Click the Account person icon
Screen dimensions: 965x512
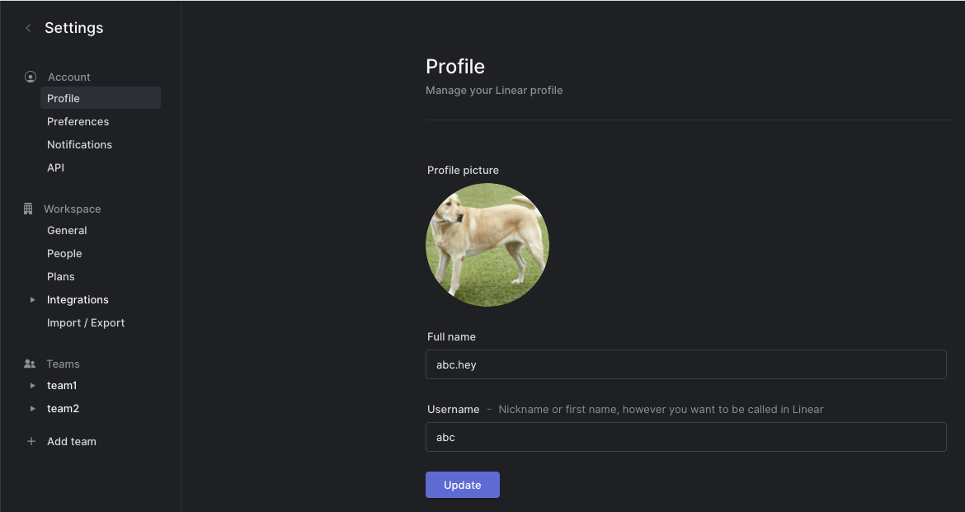coord(31,77)
